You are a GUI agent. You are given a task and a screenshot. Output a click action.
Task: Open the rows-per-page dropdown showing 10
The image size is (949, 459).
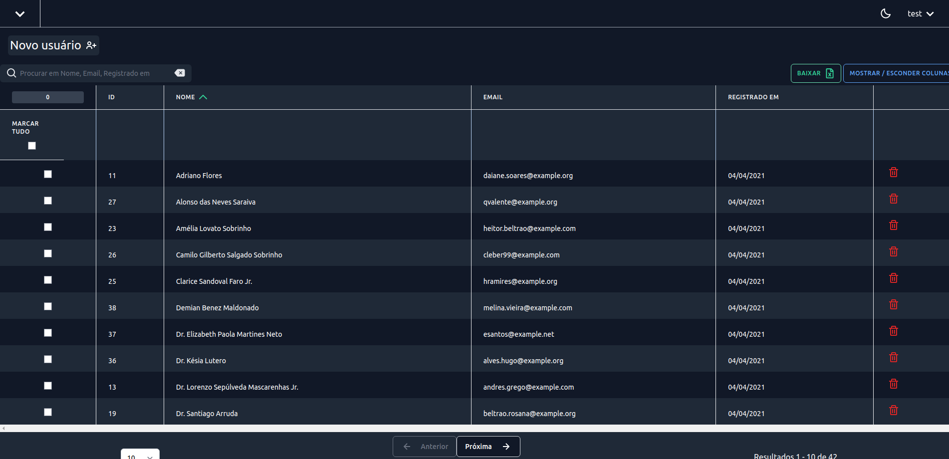point(140,454)
